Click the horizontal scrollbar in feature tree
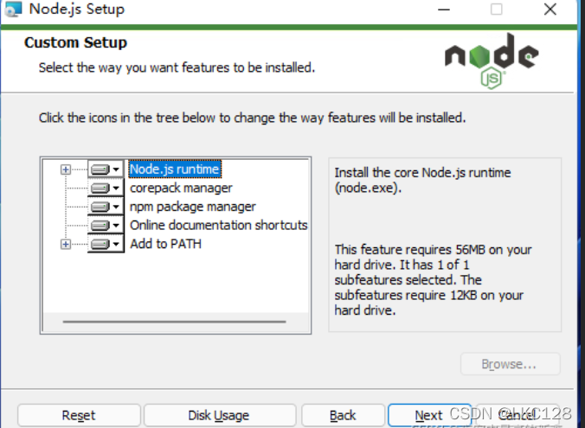 (174, 322)
